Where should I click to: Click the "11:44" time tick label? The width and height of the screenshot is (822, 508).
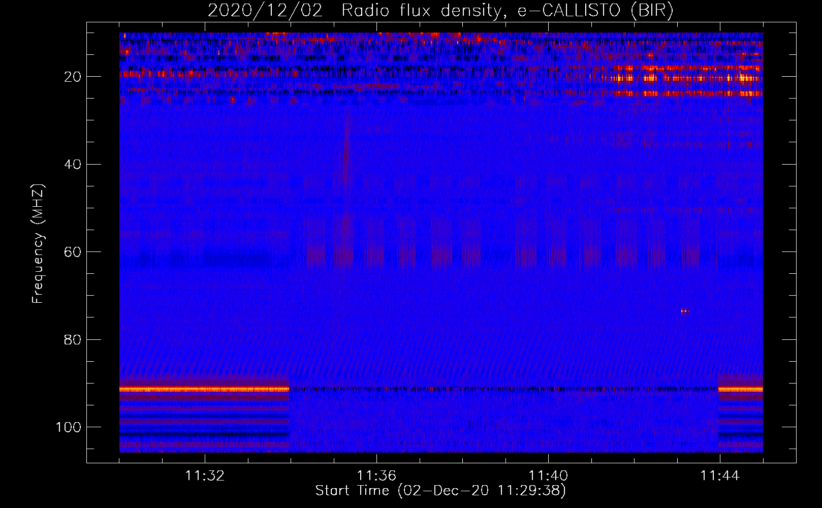coord(720,476)
